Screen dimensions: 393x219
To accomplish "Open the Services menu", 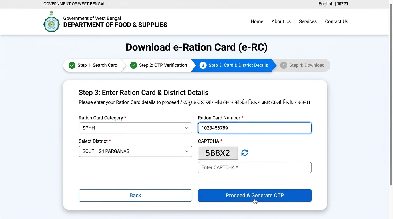I will [308, 21].
